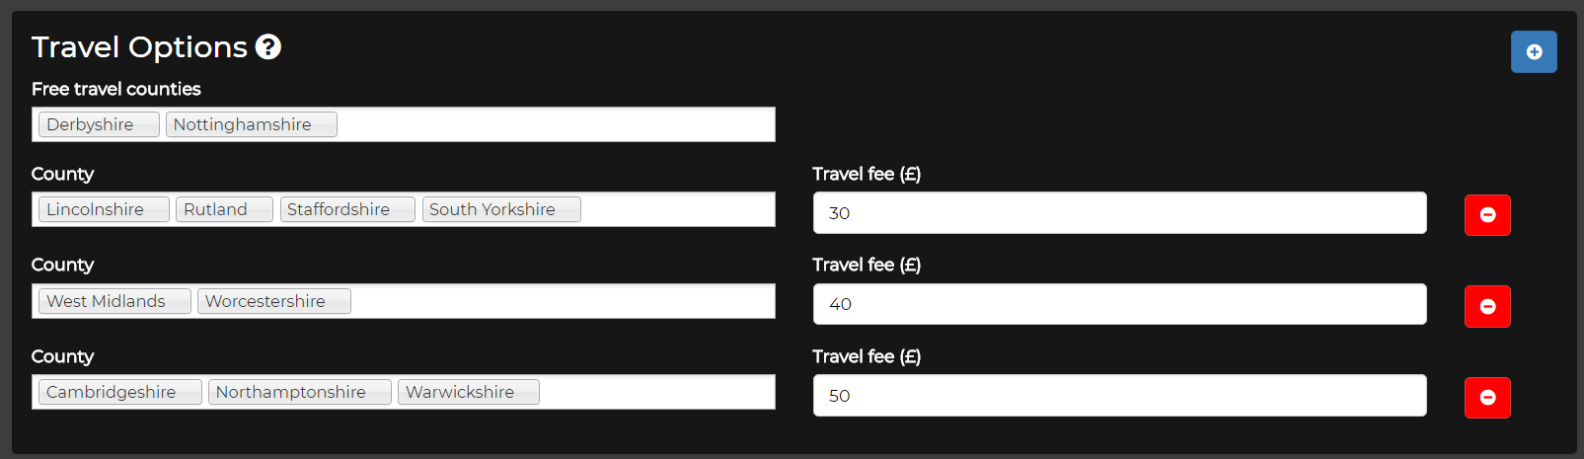Screen dimensions: 1584x459
Task: Add a new travel fee row
Action: click(1534, 51)
